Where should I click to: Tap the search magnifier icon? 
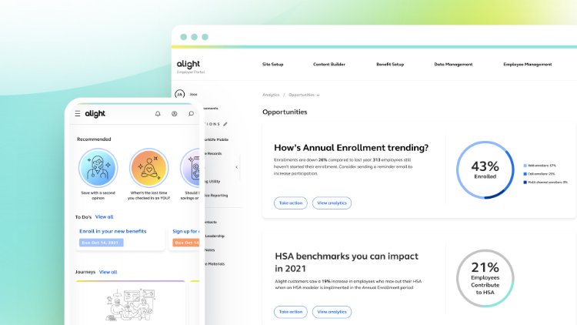click(191, 114)
